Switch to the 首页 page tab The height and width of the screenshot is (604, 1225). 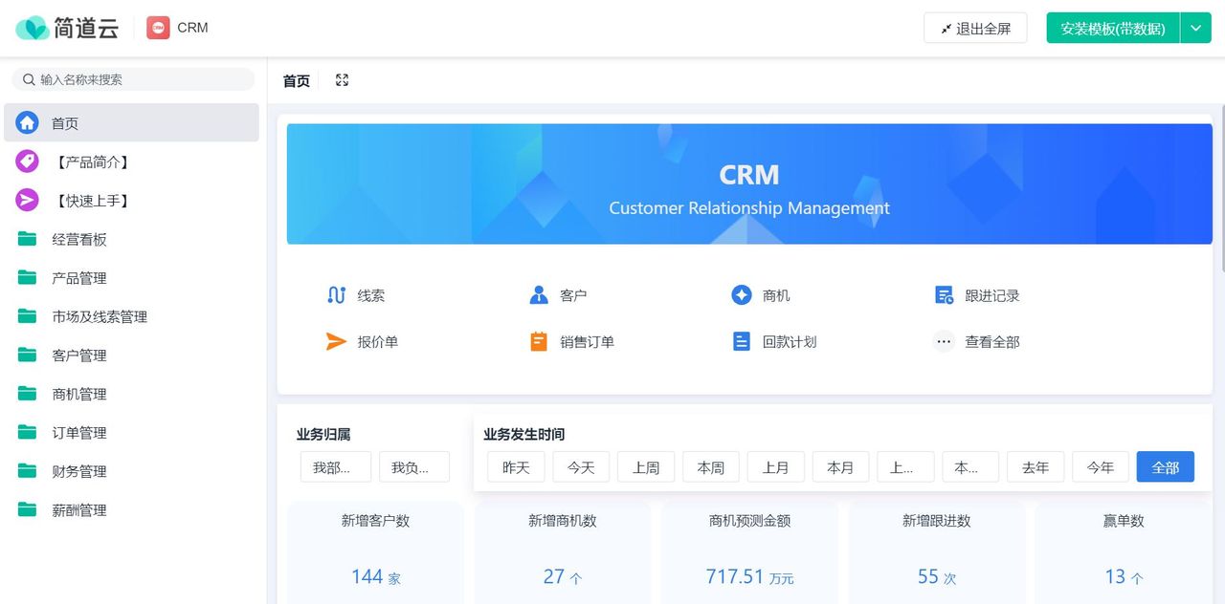[296, 80]
